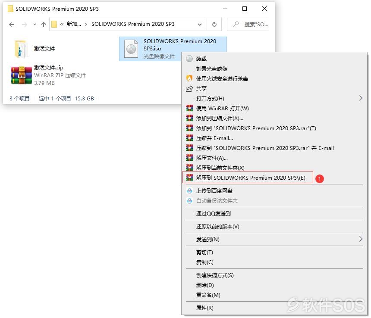Click the '光盘映像文件' type label

[159, 56]
